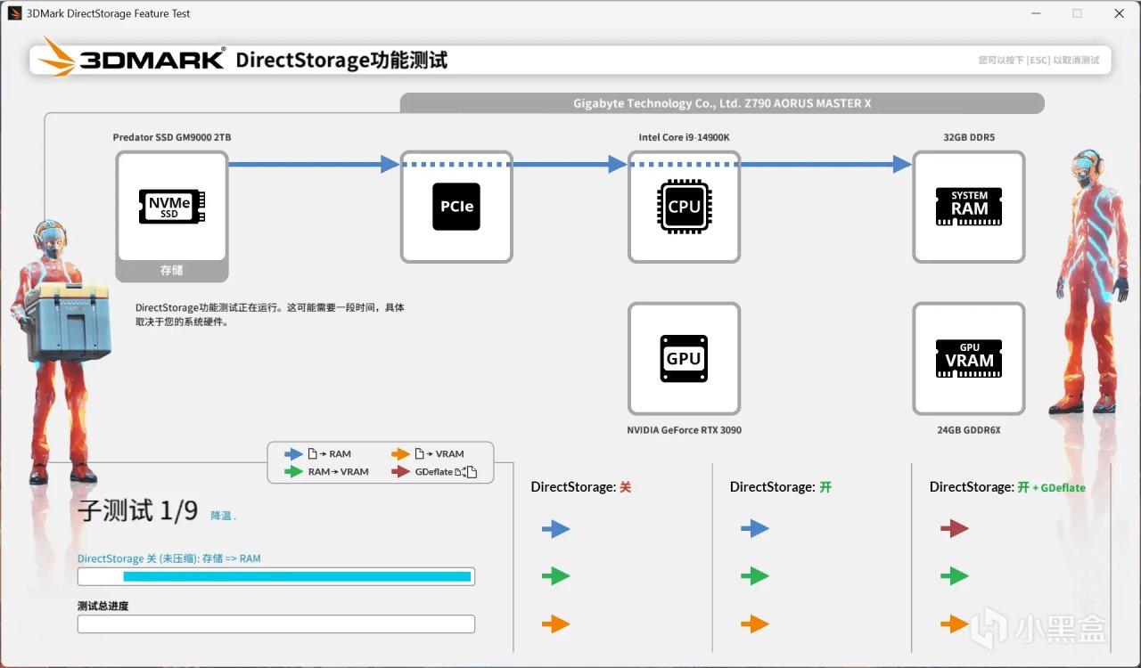This screenshot has height=668, width=1141.
Task: Click the ESC cancel hint text
Action: 1038,61
